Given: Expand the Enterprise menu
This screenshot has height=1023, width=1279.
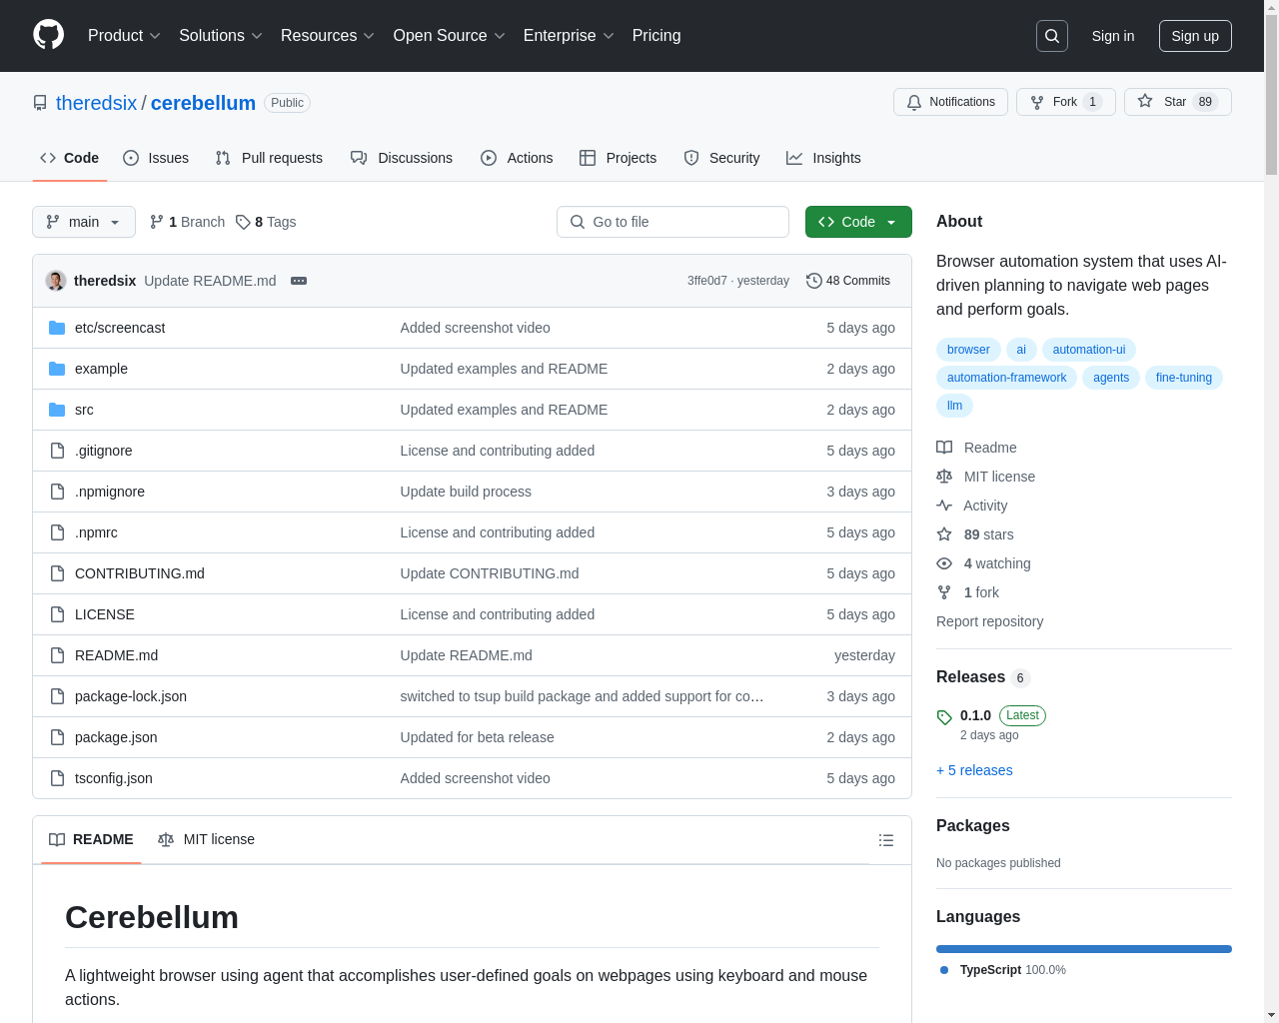Looking at the screenshot, I should coord(569,35).
